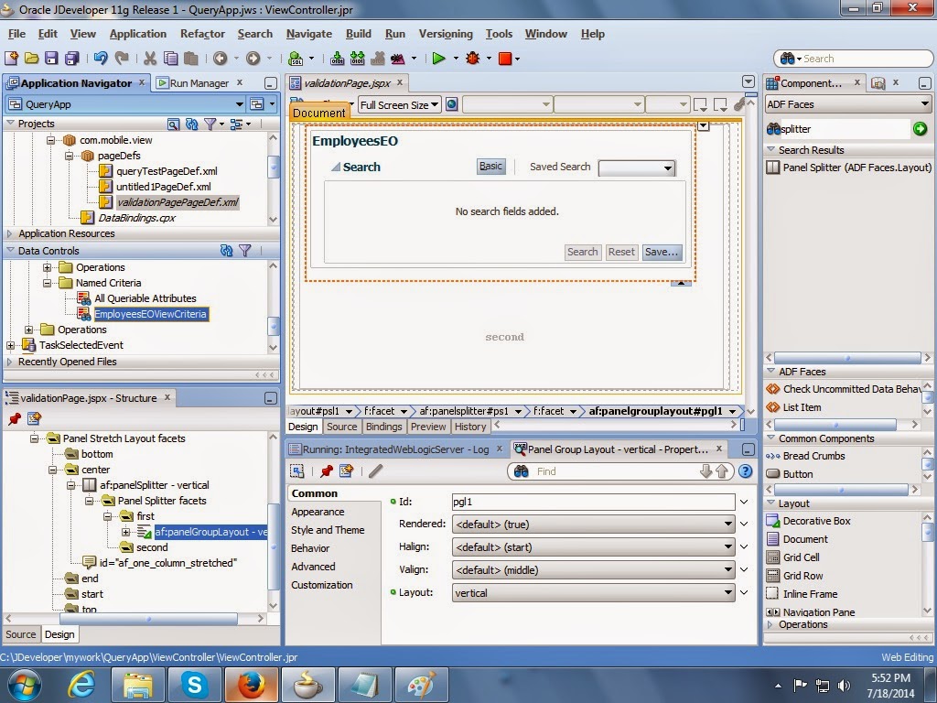Click the Refresh icon in Data Controls header
The height and width of the screenshot is (703, 937).
227,251
